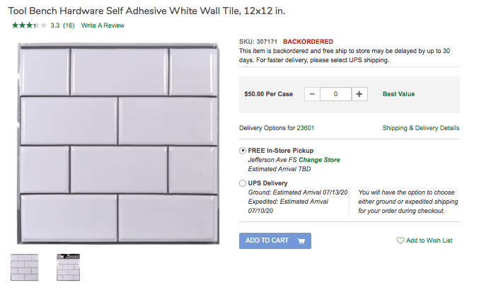The image size is (479, 295).
Task: Select FREE In-Store Pickup option
Action: coord(243,151)
